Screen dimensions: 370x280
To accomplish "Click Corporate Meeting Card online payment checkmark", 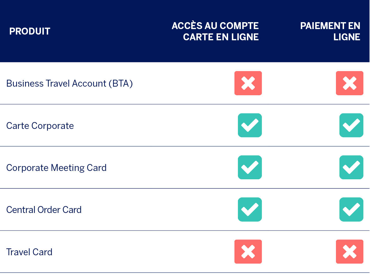I will point(351,167).
